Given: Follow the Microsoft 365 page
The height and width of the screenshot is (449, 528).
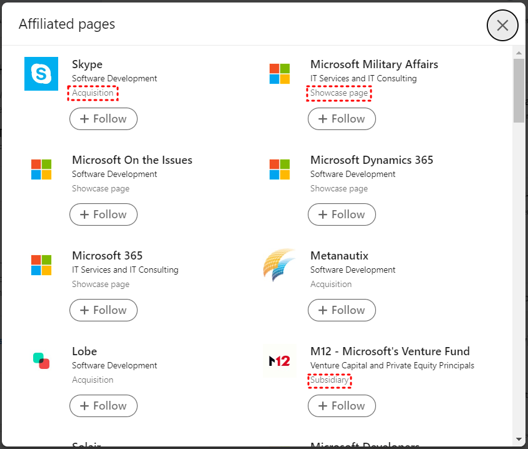Looking at the screenshot, I should coord(103,310).
